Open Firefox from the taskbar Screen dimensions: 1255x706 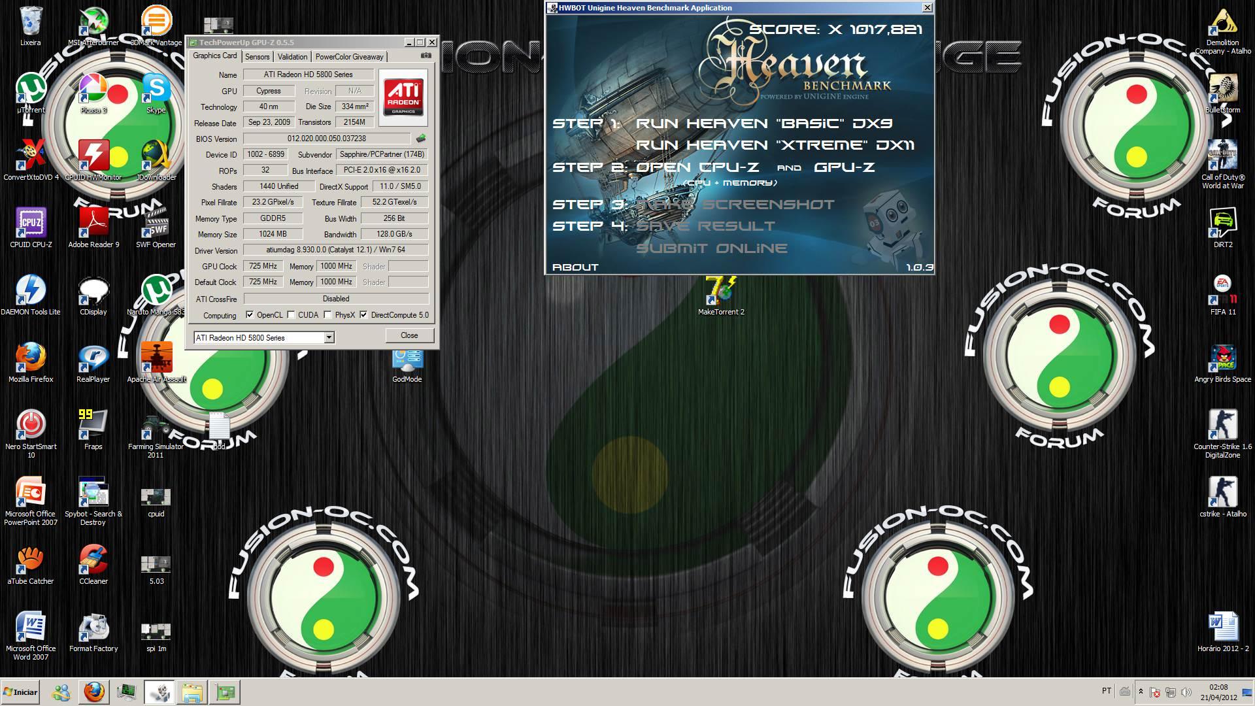[94, 692]
